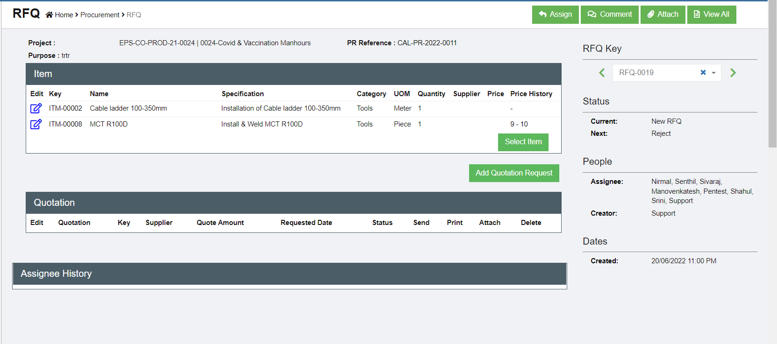Image resolution: width=777 pixels, height=344 pixels.
Task: Open the Comment button
Action: 609,14
